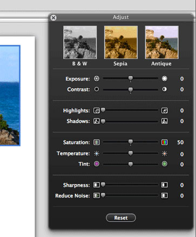The width and height of the screenshot is (196, 237).
Task: Click the Antique label text
Action: (161, 64)
